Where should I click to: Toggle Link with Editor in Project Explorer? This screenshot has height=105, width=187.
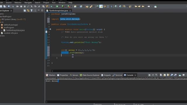[28, 10]
